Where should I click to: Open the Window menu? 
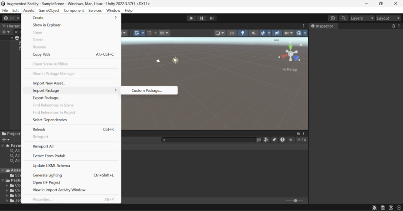click(x=113, y=10)
